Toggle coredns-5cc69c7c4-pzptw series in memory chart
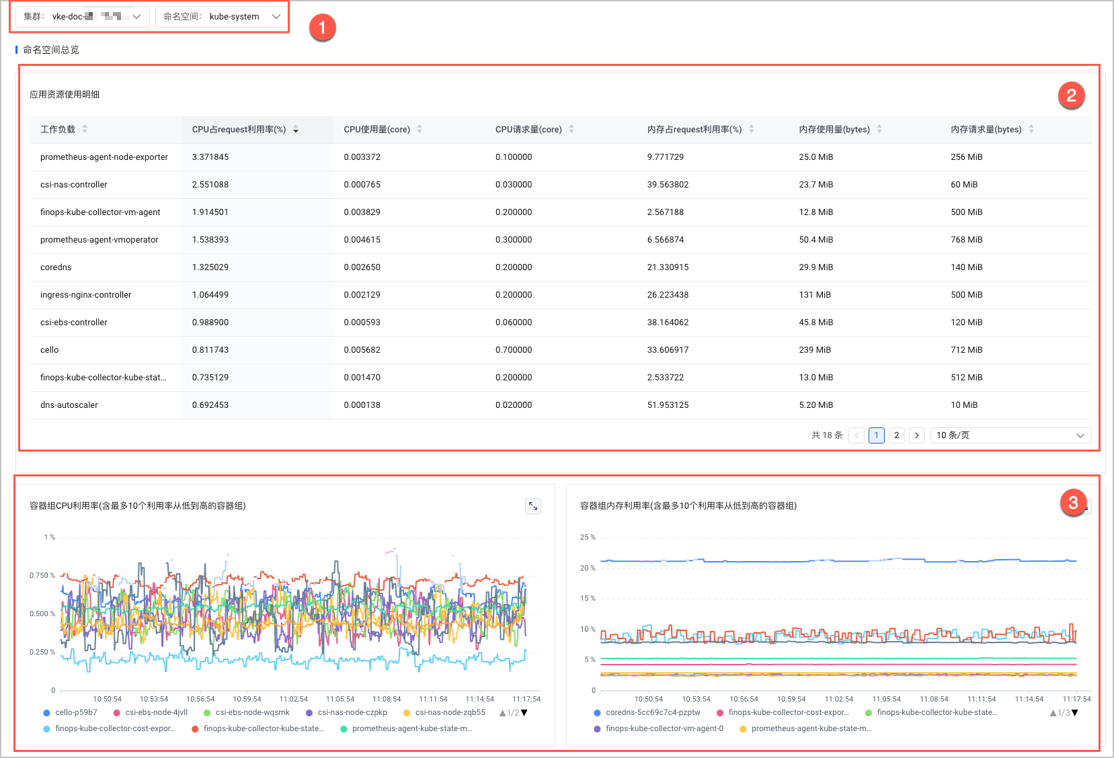The width and height of the screenshot is (1114, 758). (647, 712)
